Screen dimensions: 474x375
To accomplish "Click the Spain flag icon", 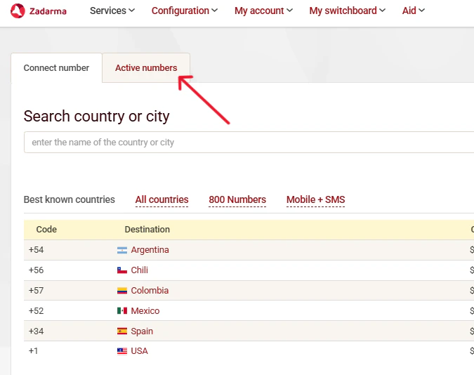I will 122,331.
